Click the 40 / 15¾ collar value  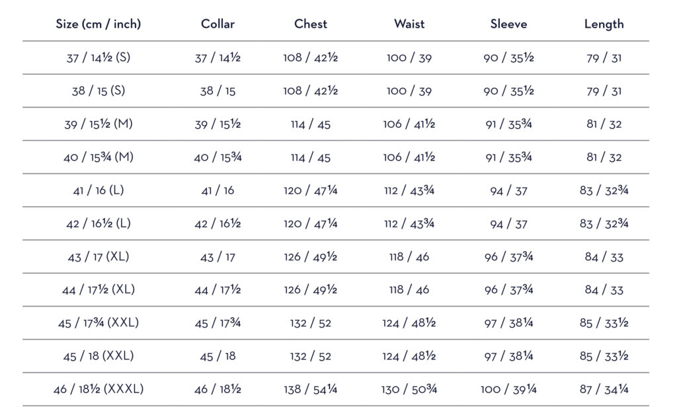pyautogui.click(x=218, y=157)
